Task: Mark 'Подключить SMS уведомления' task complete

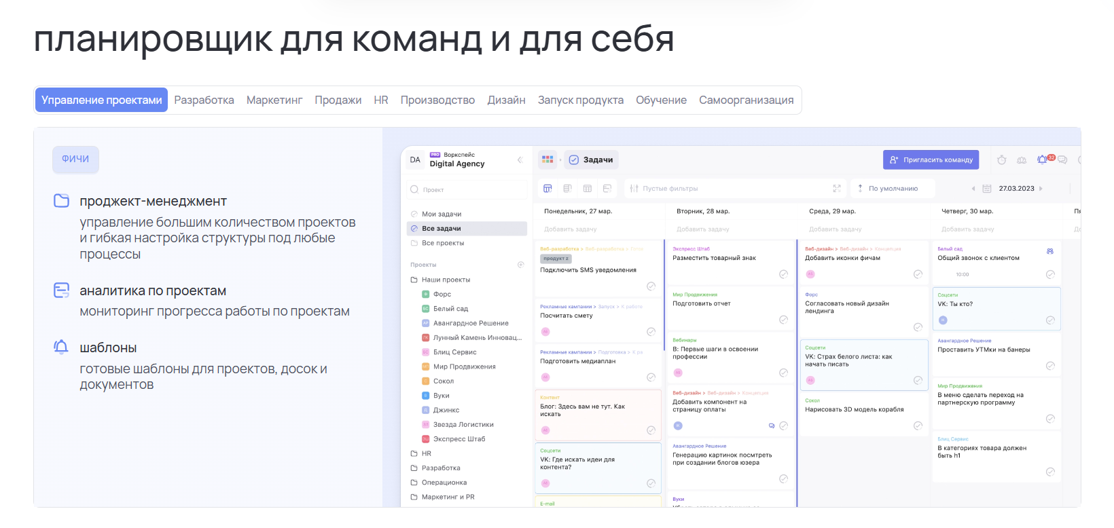Action: [651, 286]
